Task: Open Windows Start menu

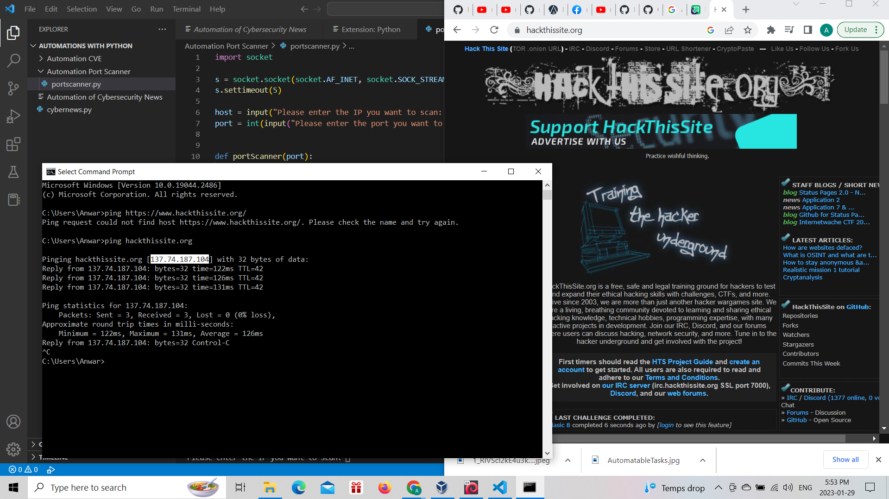Action: point(13,487)
